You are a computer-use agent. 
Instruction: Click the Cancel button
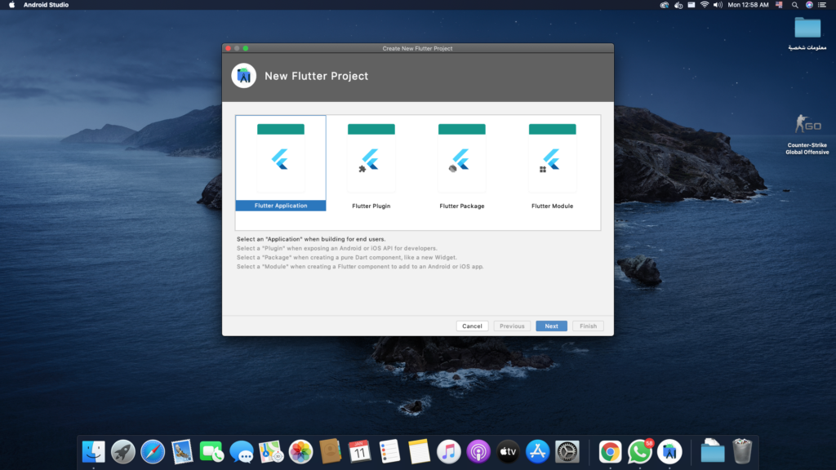[x=472, y=326]
